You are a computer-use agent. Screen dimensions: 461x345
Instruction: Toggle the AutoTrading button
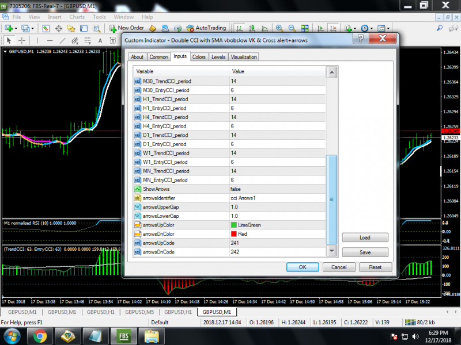[x=206, y=28]
